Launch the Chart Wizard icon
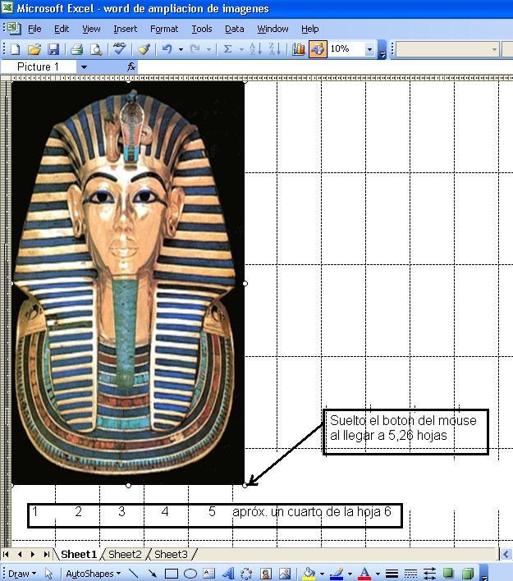Image resolution: width=513 pixels, height=581 pixels. (299, 49)
